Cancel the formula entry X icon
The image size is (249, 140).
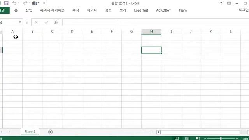click(36, 23)
